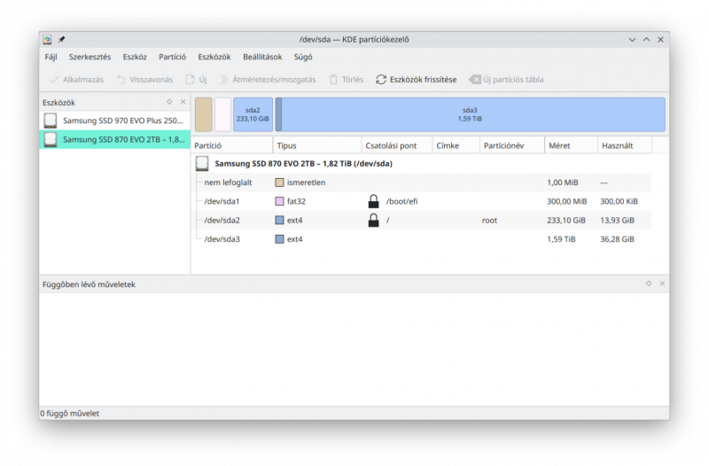Click the drive icon beside Samsung SSD 970 EVO
709x466 pixels.
tap(51, 120)
